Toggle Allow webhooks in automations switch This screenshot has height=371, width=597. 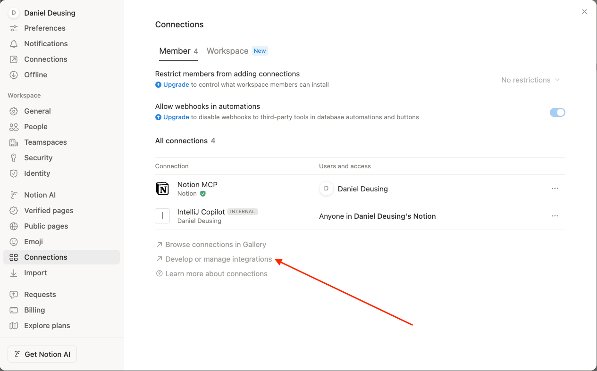(x=557, y=112)
